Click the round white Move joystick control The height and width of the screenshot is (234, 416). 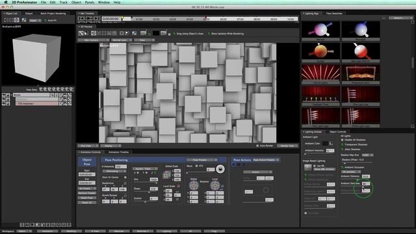(220, 169)
